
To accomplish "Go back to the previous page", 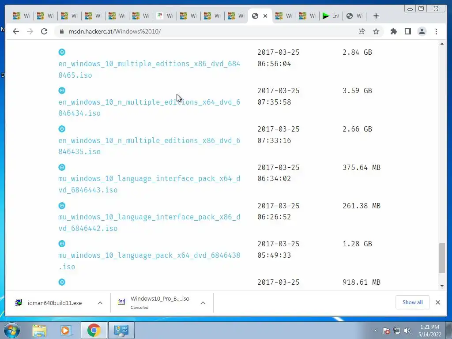I will (16, 31).
